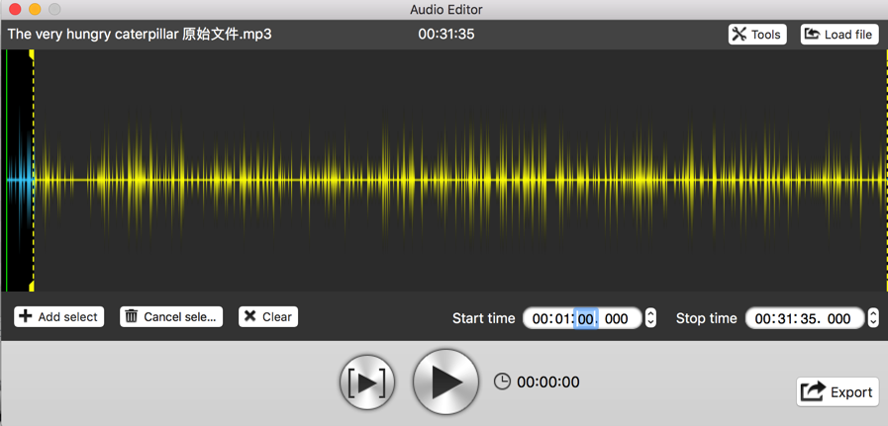This screenshot has height=426, width=888.
Task: Click the top yellow selection start handle
Action: 33,53
